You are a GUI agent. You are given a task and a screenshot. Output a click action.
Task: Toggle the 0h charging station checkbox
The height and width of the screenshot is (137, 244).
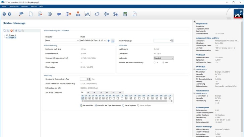83,98
